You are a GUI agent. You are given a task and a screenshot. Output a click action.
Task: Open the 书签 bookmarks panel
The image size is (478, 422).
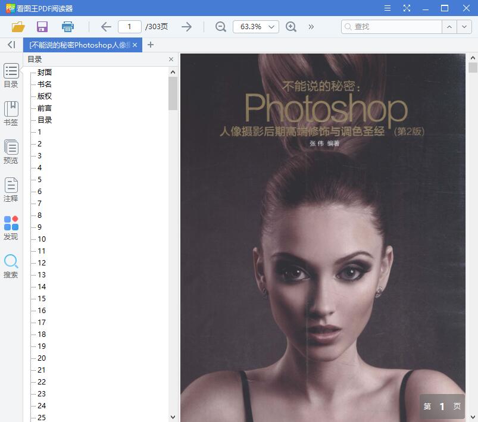click(11, 114)
